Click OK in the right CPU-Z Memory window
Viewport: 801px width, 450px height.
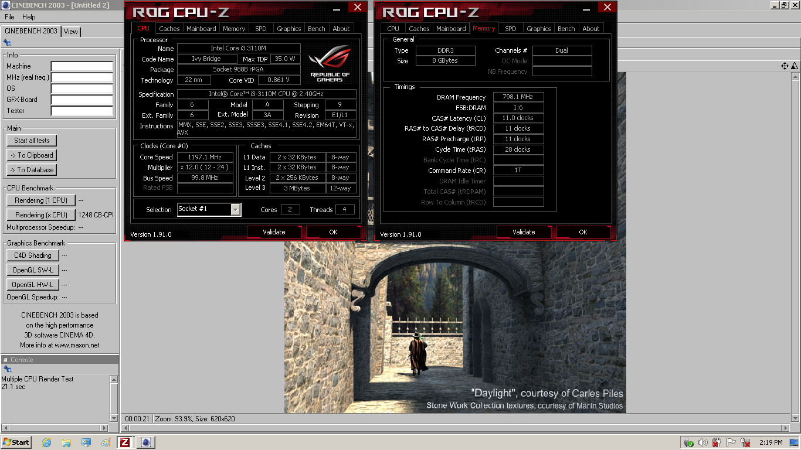[583, 232]
